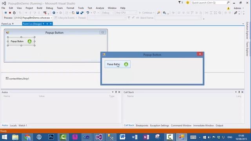Open the Debug menu

tap(49, 8)
